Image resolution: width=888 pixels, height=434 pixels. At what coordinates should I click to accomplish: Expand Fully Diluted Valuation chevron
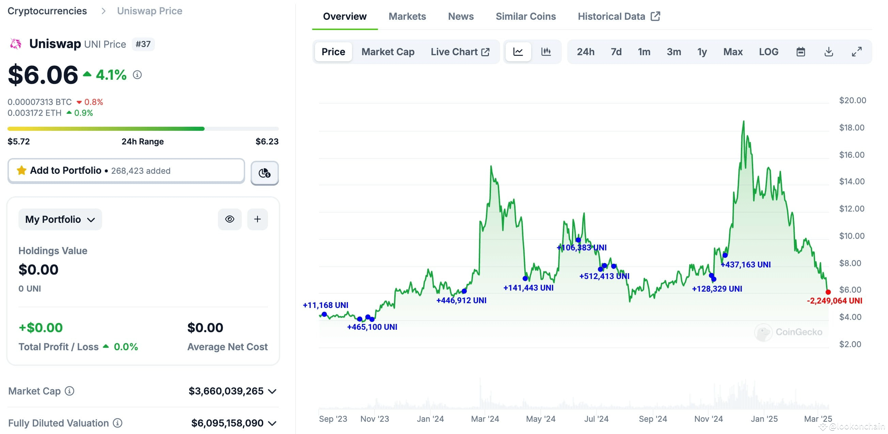272,423
